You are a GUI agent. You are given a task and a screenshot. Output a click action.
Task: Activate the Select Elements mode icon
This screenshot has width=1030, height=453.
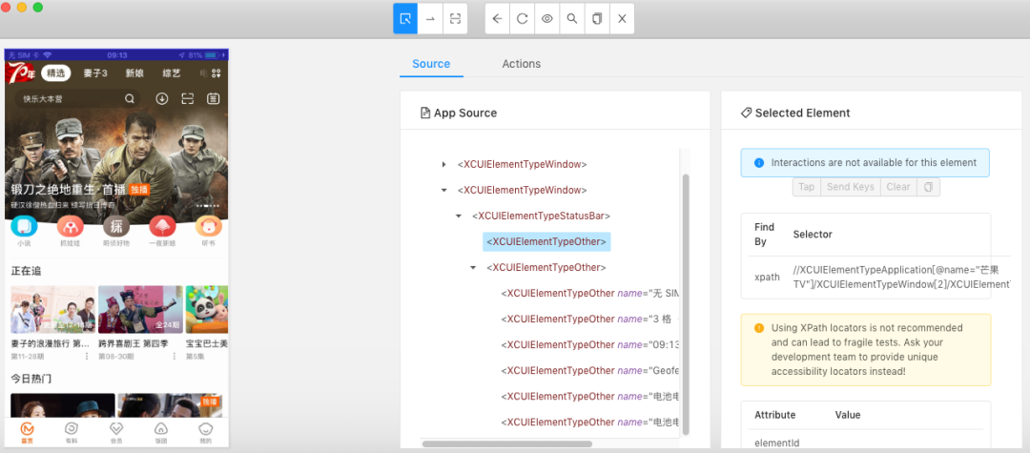[405, 18]
